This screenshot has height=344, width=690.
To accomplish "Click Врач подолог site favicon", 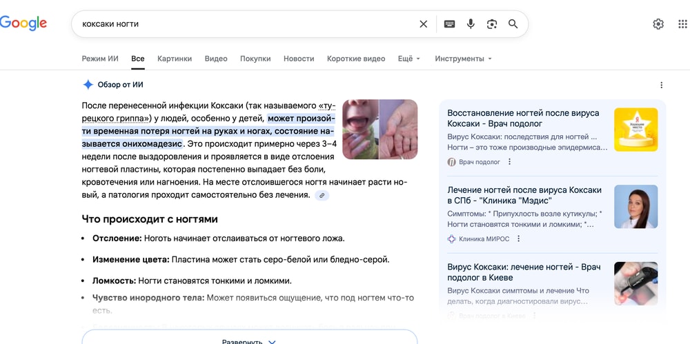I will tap(451, 162).
